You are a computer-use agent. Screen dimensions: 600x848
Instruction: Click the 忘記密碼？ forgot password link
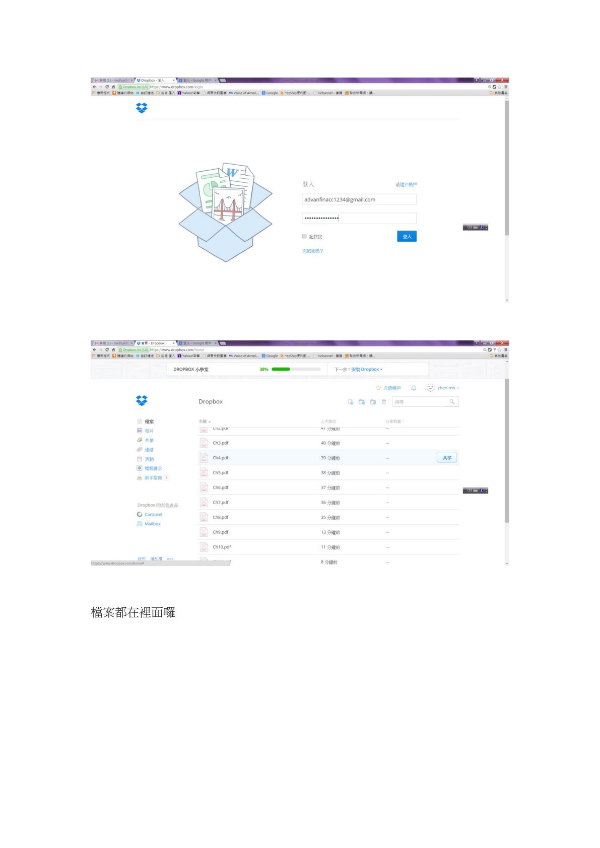point(313,251)
